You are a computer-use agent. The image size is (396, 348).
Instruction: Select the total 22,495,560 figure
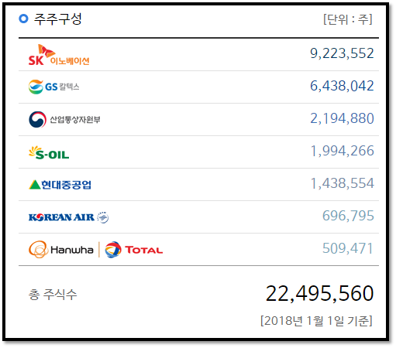point(319,294)
